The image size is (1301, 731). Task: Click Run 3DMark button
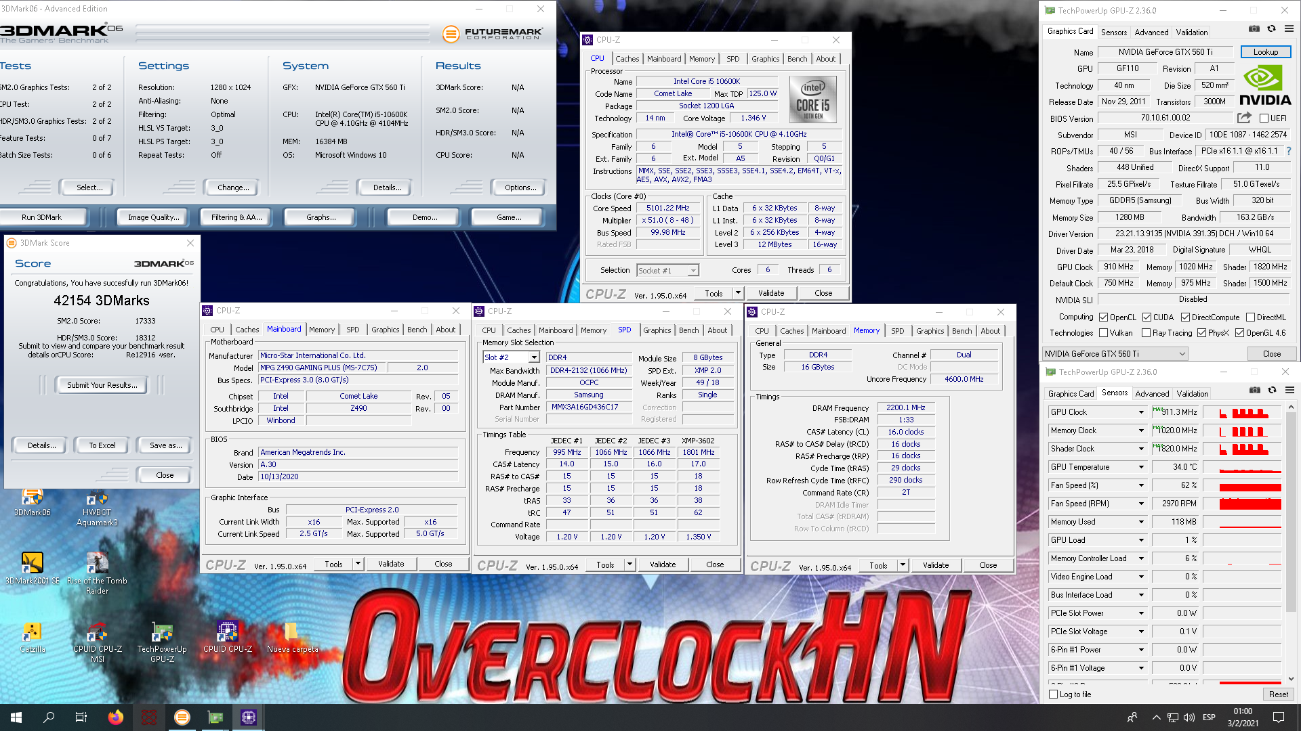41,217
